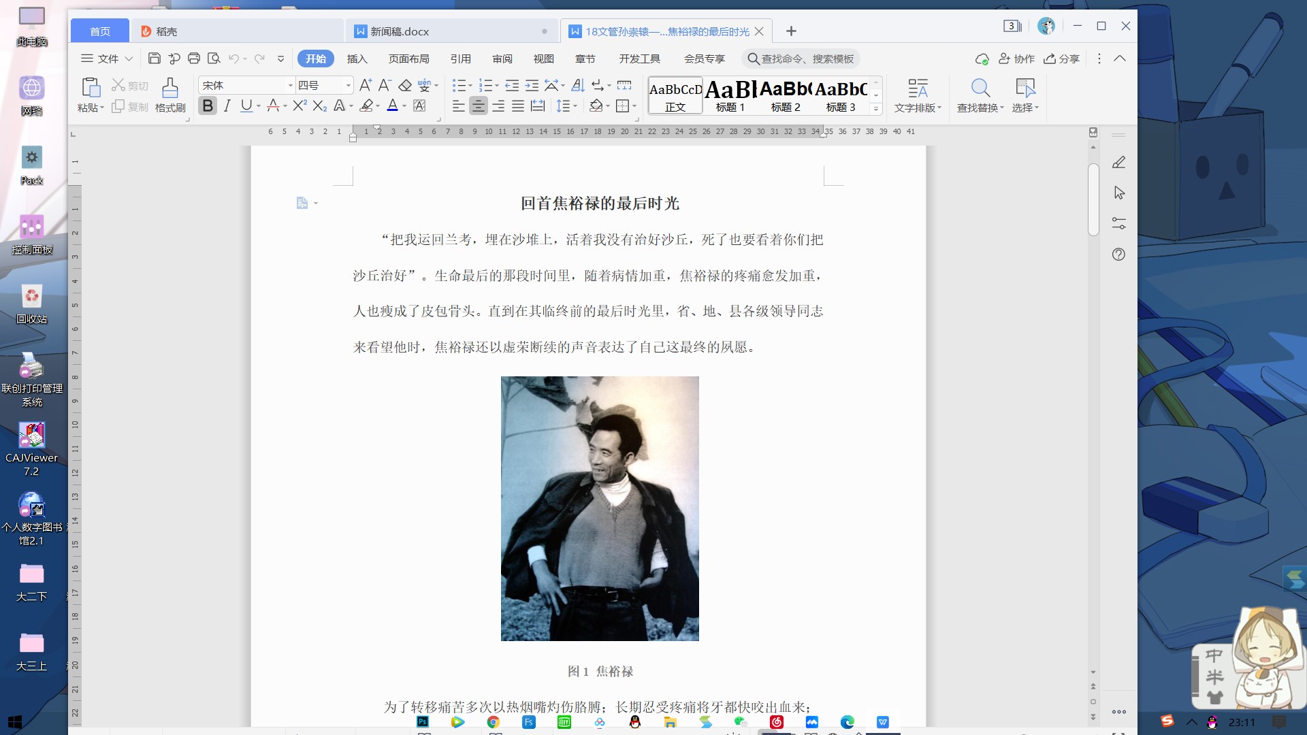Click the sort (A-Z) icon in ribbon
The image size is (1307, 735).
click(577, 85)
